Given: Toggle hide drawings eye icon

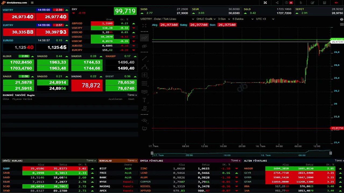Looking at the screenshot, I should click(144, 46).
